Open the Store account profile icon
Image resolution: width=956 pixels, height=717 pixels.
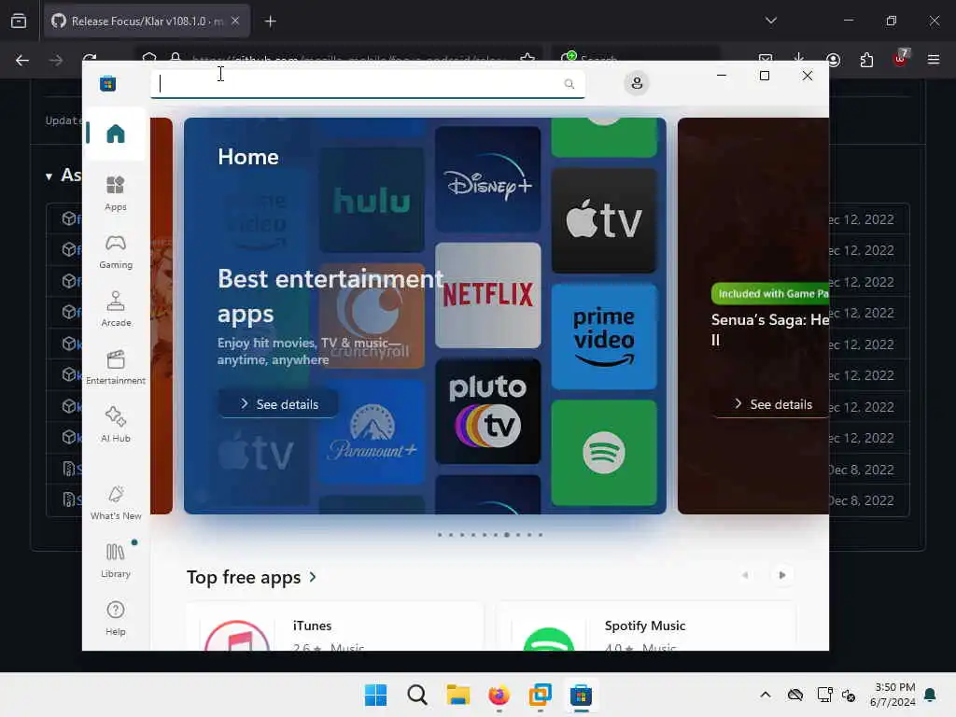637,83
